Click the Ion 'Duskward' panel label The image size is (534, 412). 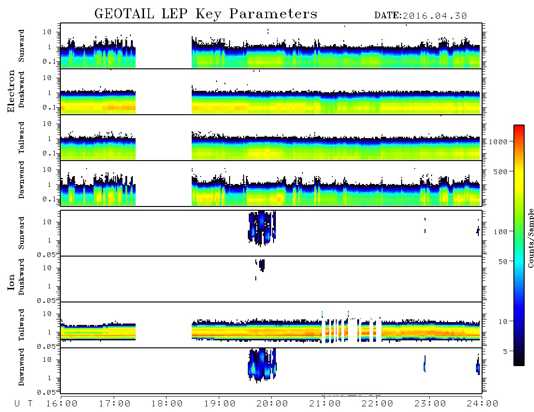tap(22, 277)
